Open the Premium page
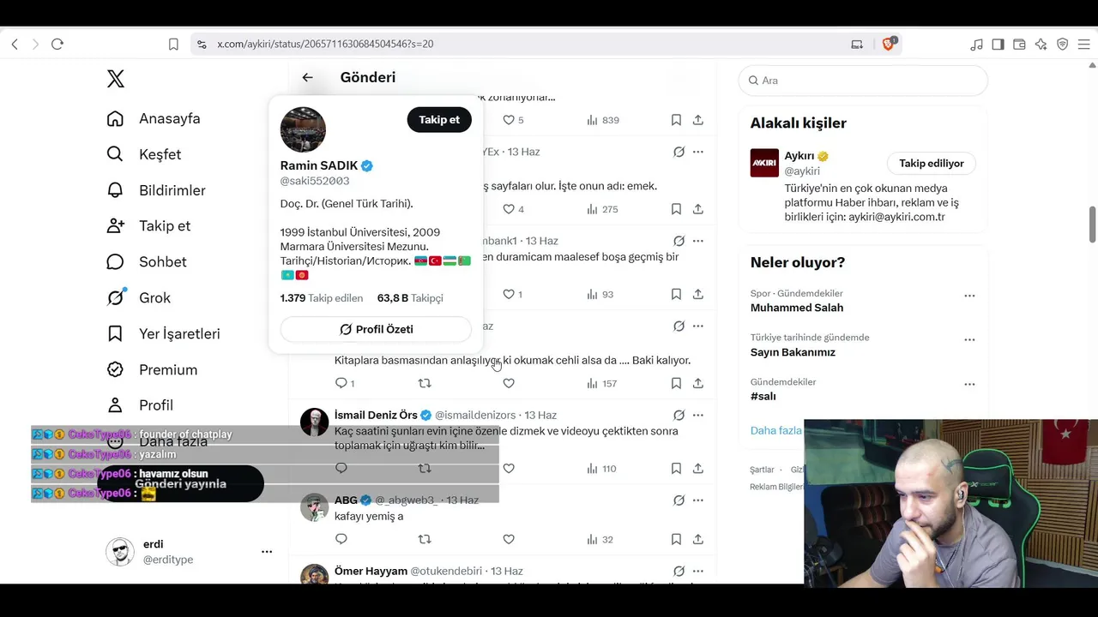The width and height of the screenshot is (1098, 617). pos(152,369)
